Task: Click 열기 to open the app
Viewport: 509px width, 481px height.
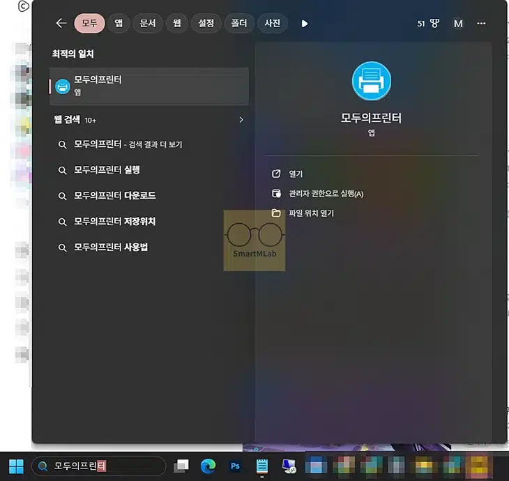Action: (x=296, y=174)
